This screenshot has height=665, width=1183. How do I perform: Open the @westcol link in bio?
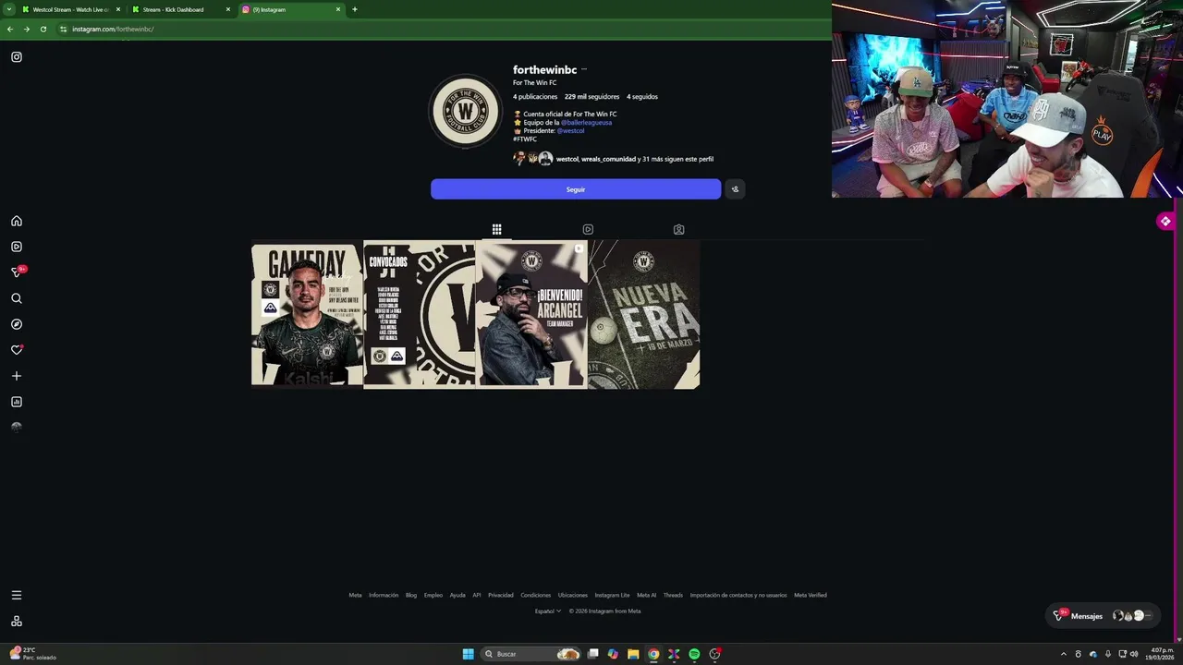(x=570, y=131)
